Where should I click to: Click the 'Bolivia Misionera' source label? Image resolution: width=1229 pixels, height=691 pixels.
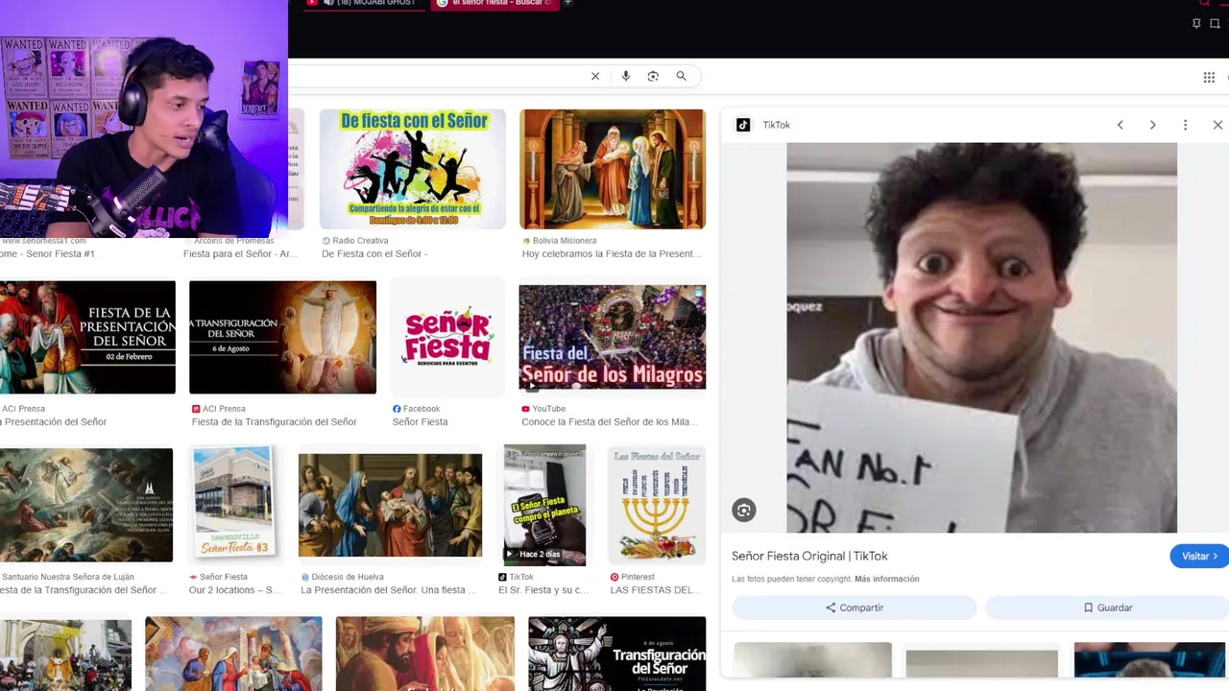[565, 241]
